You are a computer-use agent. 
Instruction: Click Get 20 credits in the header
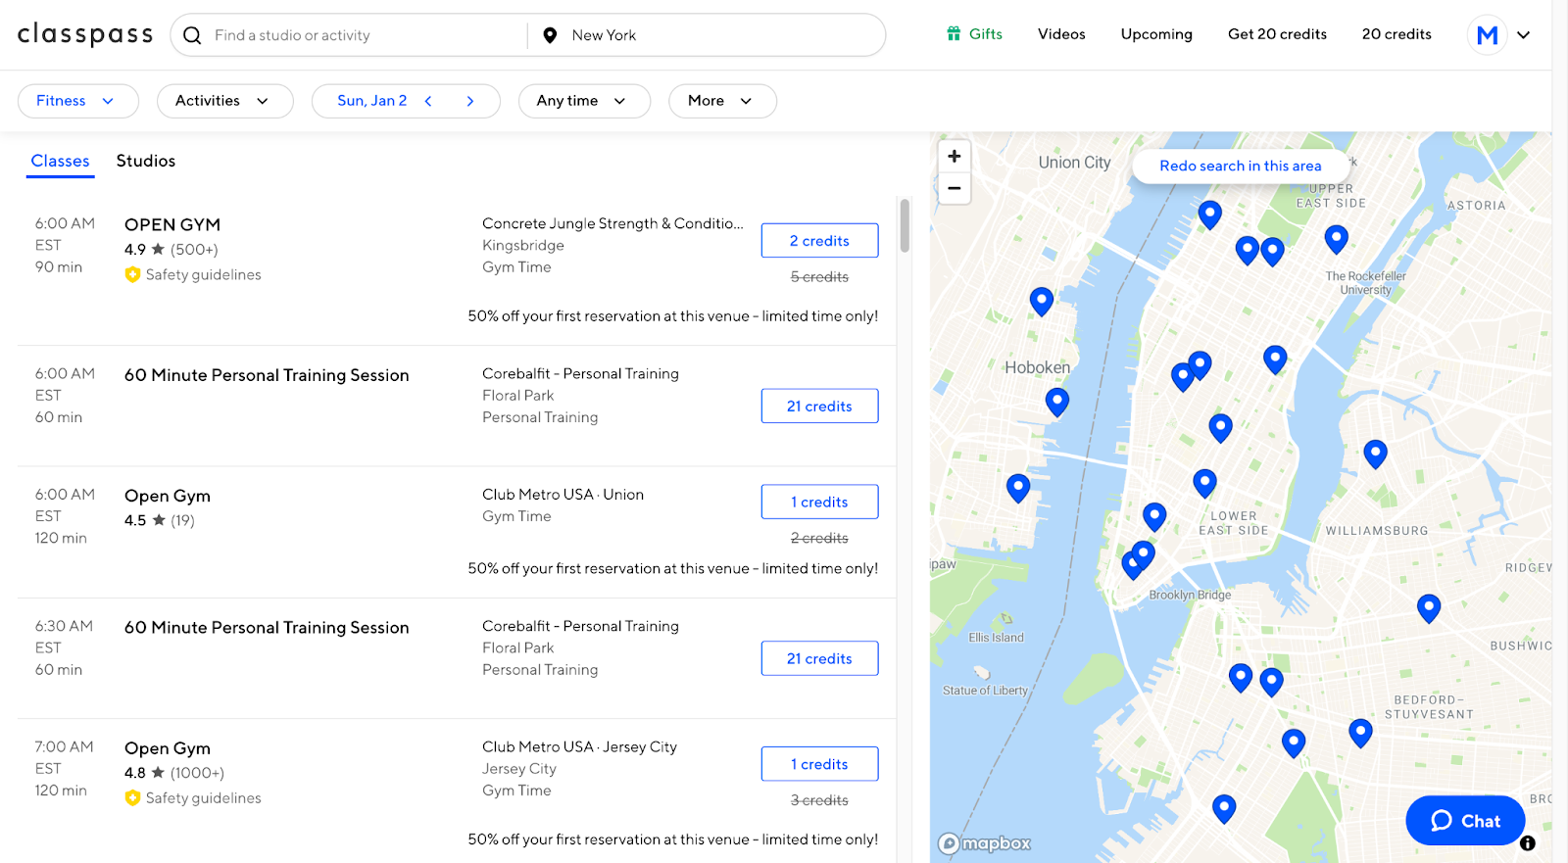[1277, 34]
